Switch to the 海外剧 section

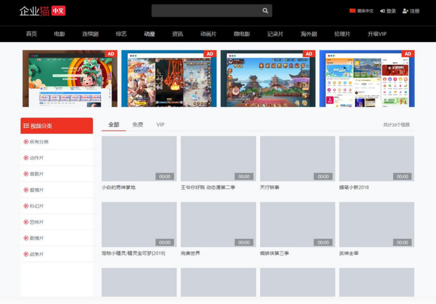pyautogui.click(x=308, y=34)
